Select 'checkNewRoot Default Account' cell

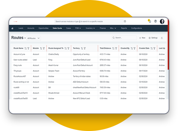[84, 88]
